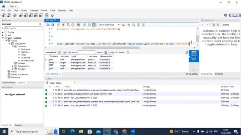Expand the findme schema
The height and width of the screenshot is (135, 241).
[3, 32]
